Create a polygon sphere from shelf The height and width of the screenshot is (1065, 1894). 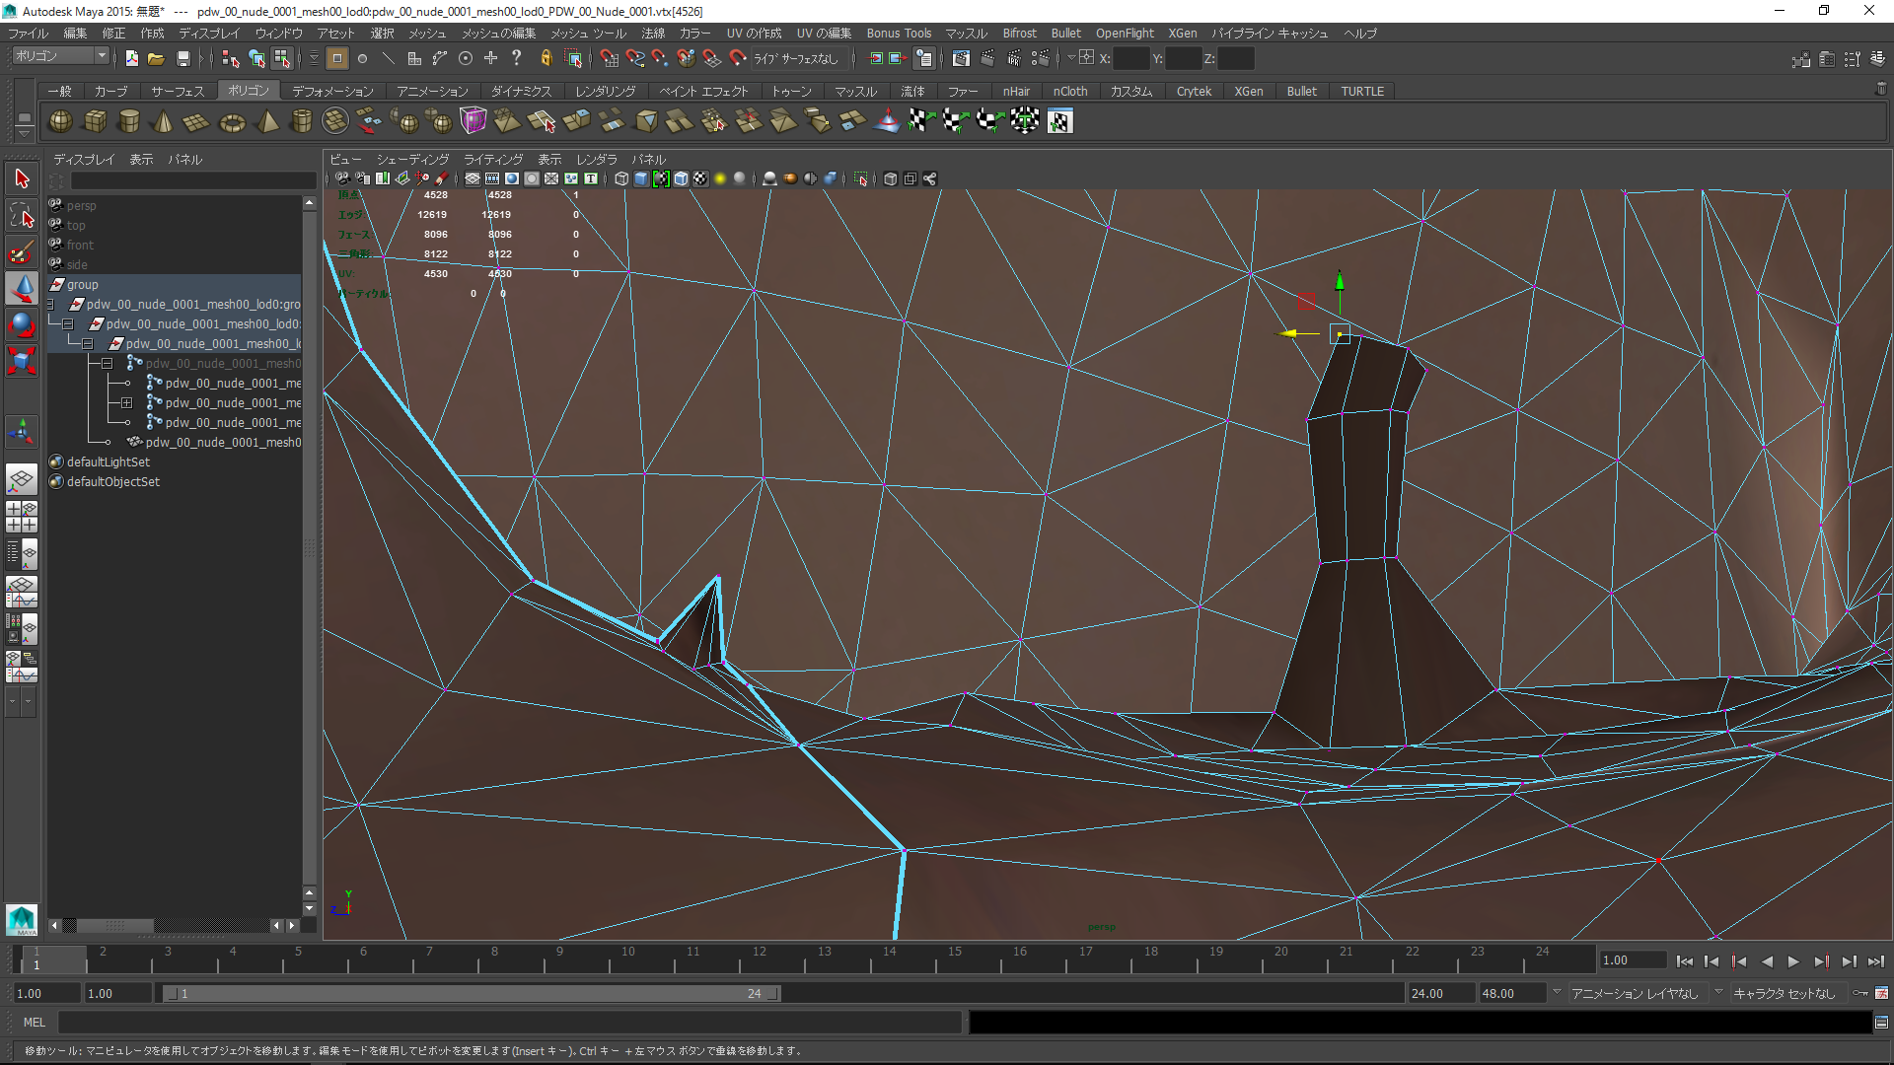[61, 121]
